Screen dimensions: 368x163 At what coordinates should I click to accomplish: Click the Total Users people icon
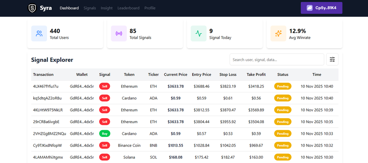(39, 34)
